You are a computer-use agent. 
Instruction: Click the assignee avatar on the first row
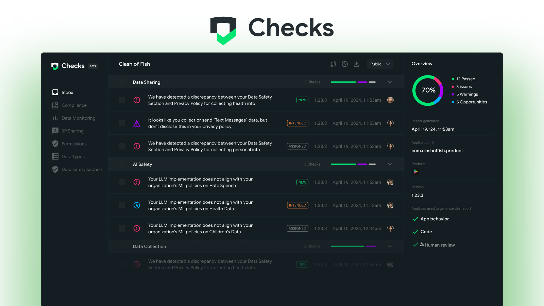tap(390, 100)
